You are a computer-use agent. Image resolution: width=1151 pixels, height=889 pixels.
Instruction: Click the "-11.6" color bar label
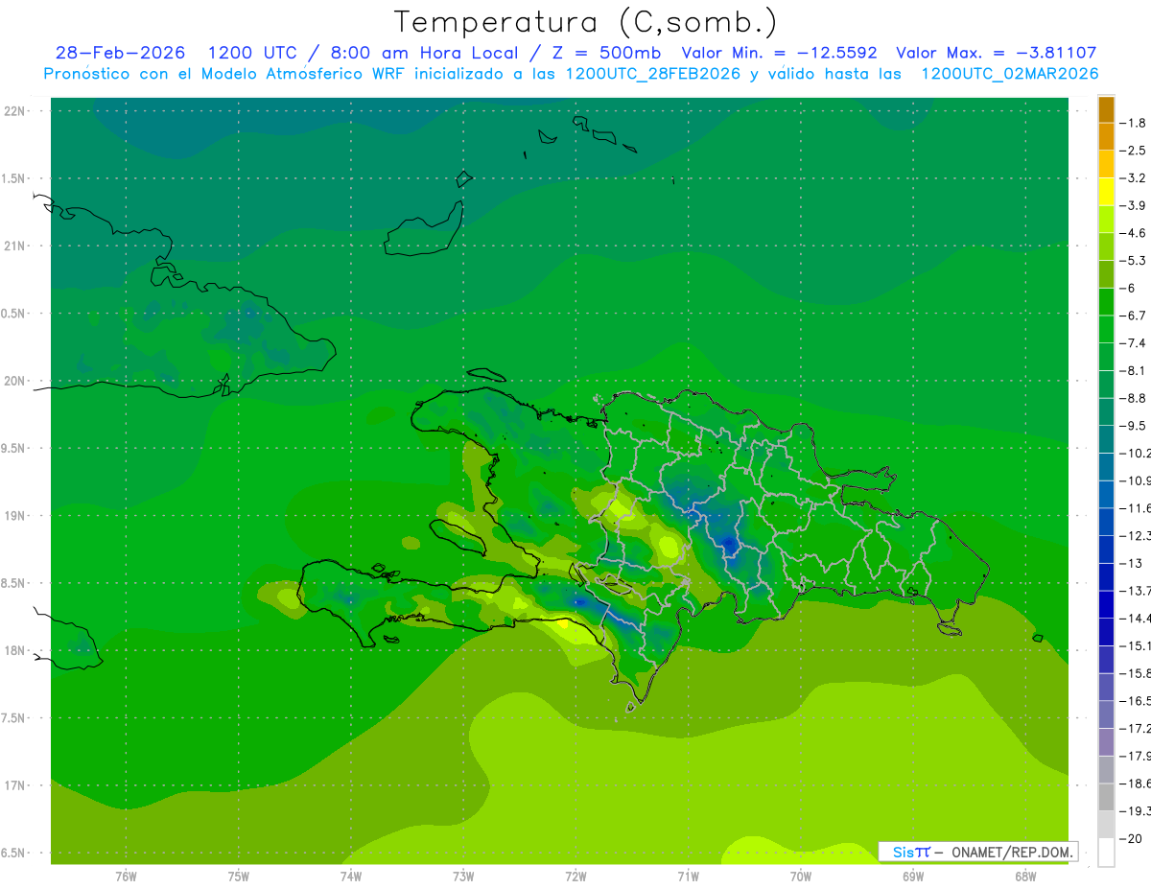coord(1135,507)
